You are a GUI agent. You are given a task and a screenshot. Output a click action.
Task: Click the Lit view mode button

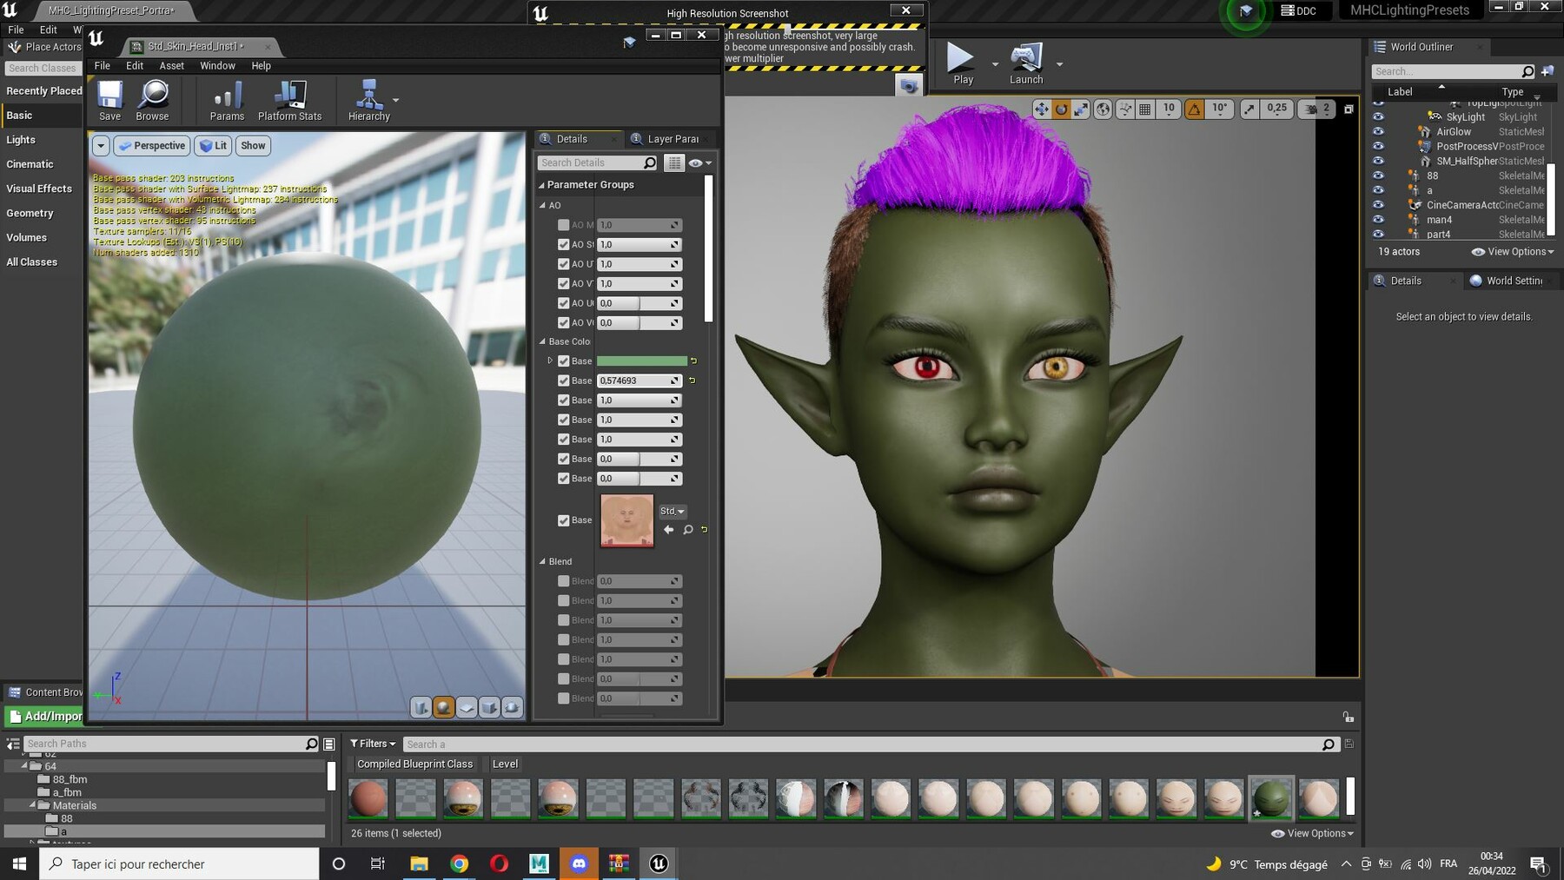point(213,146)
